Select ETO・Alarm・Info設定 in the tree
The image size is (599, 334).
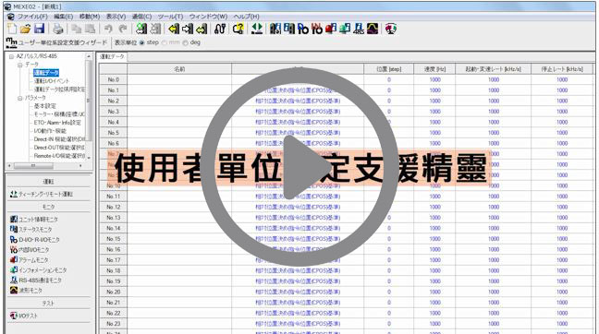[x=57, y=123]
